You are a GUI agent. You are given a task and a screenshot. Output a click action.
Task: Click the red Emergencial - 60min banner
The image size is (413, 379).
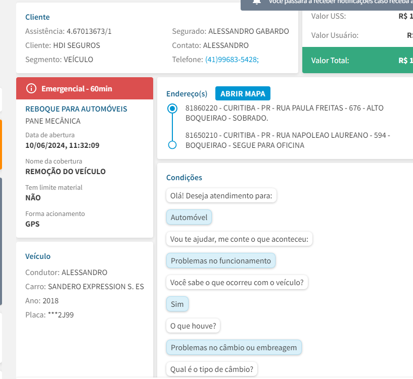84,88
